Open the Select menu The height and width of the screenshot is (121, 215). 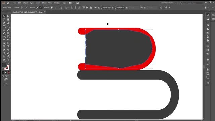38,3
